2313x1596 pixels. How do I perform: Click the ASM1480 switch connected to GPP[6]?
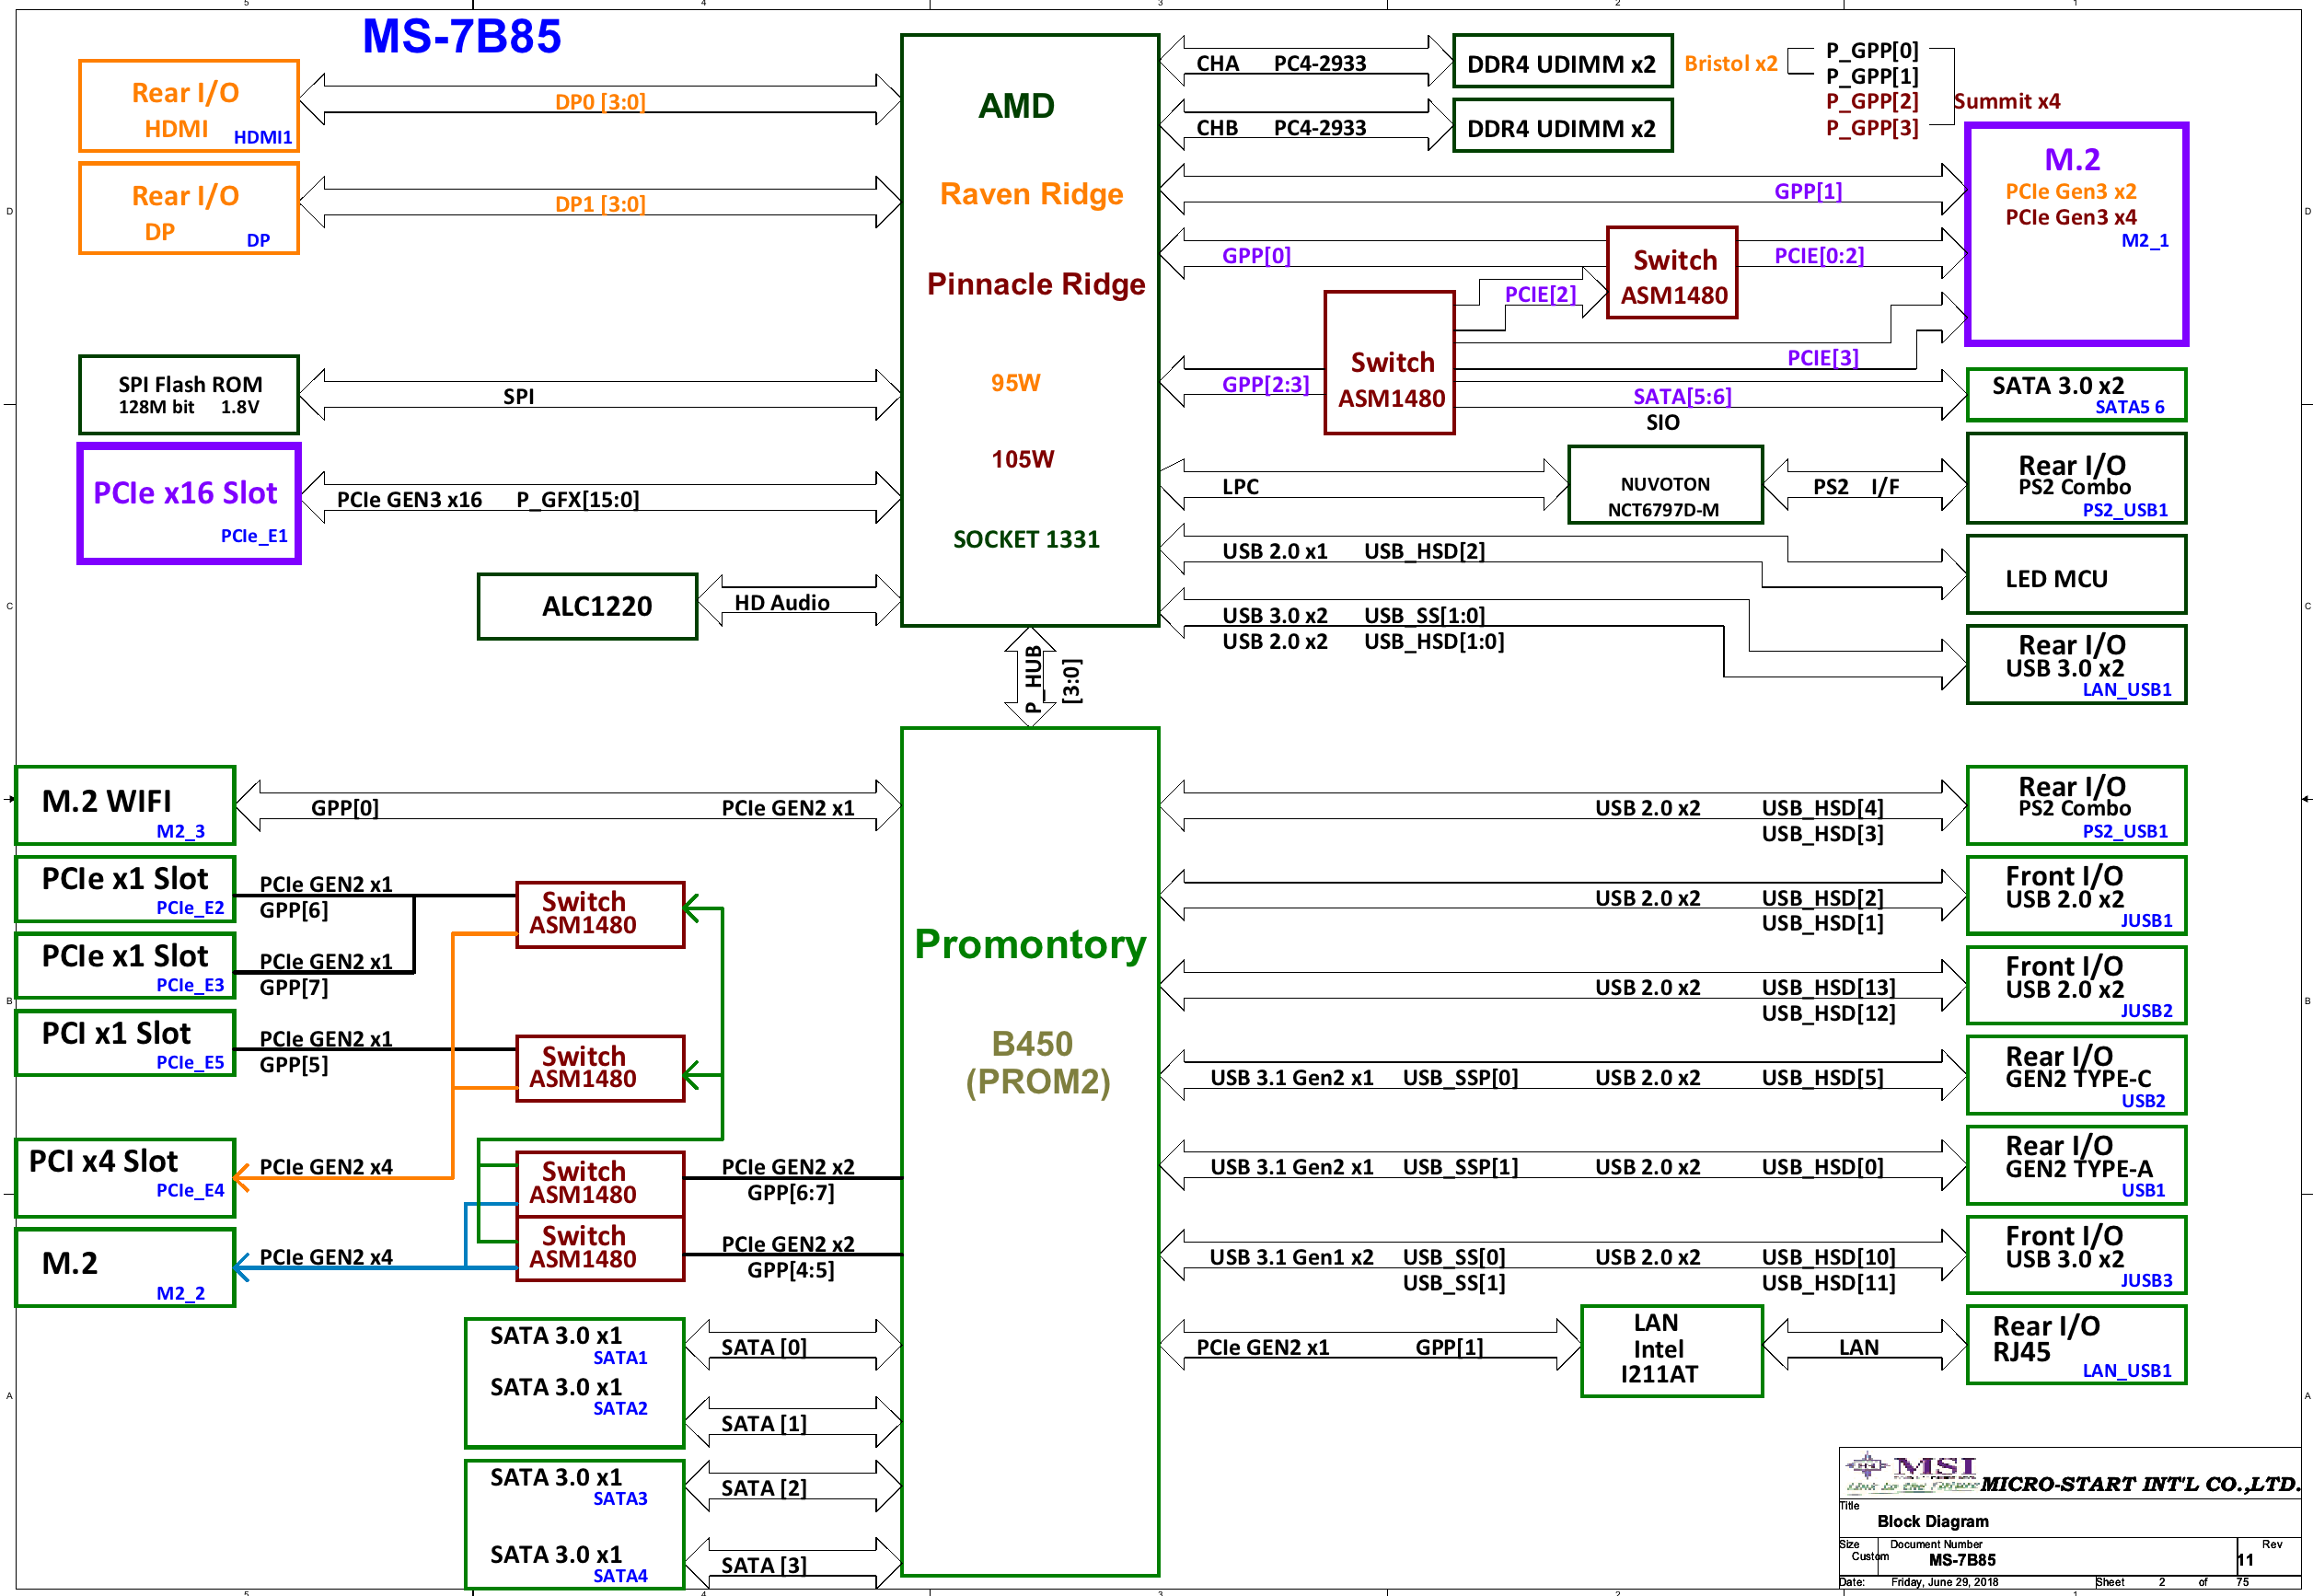click(x=600, y=915)
